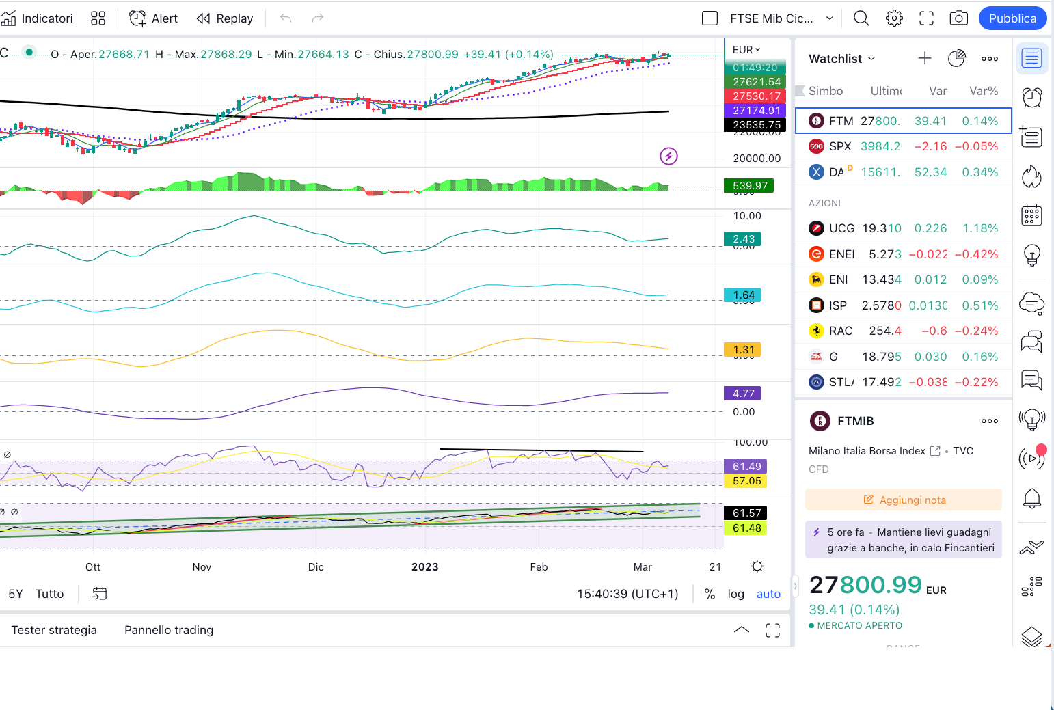This screenshot has width=1054, height=710.
Task: Select the Tutto time range
Action: pos(49,594)
